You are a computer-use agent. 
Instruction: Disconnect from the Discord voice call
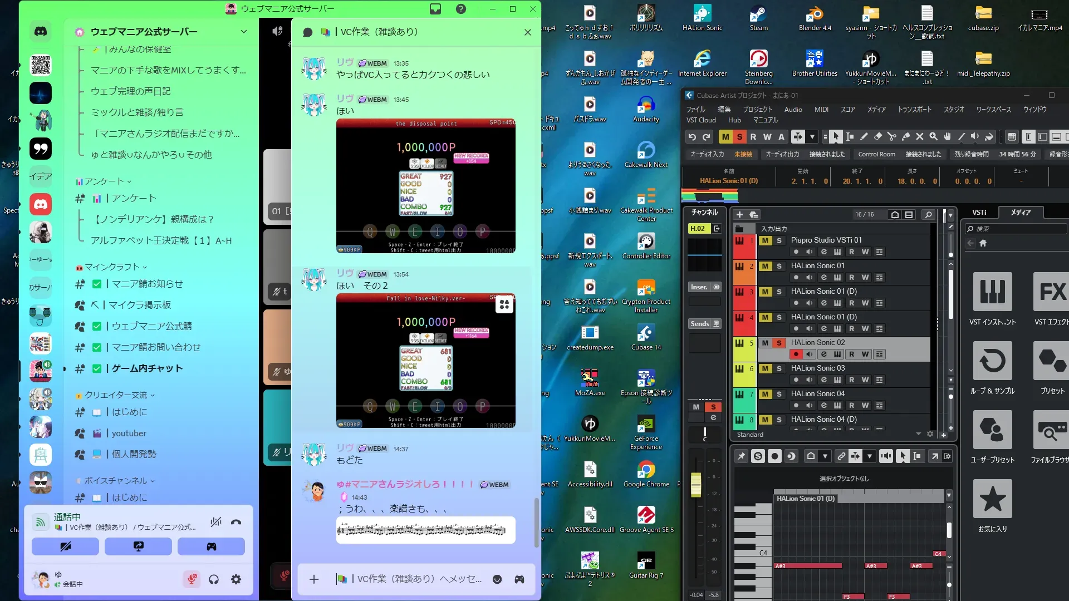click(x=236, y=522)
